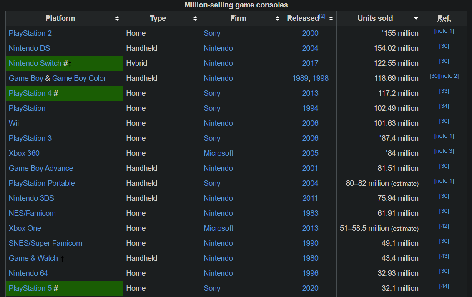Open reference [42] for Xbox One
The height and width of the screenshot is (297, 472).
pos(444,226)
